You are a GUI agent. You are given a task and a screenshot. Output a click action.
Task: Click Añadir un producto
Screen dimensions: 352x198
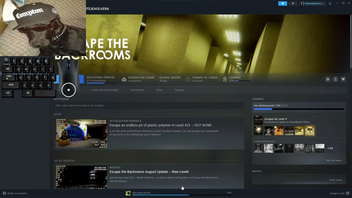click(x=17, y=193)
